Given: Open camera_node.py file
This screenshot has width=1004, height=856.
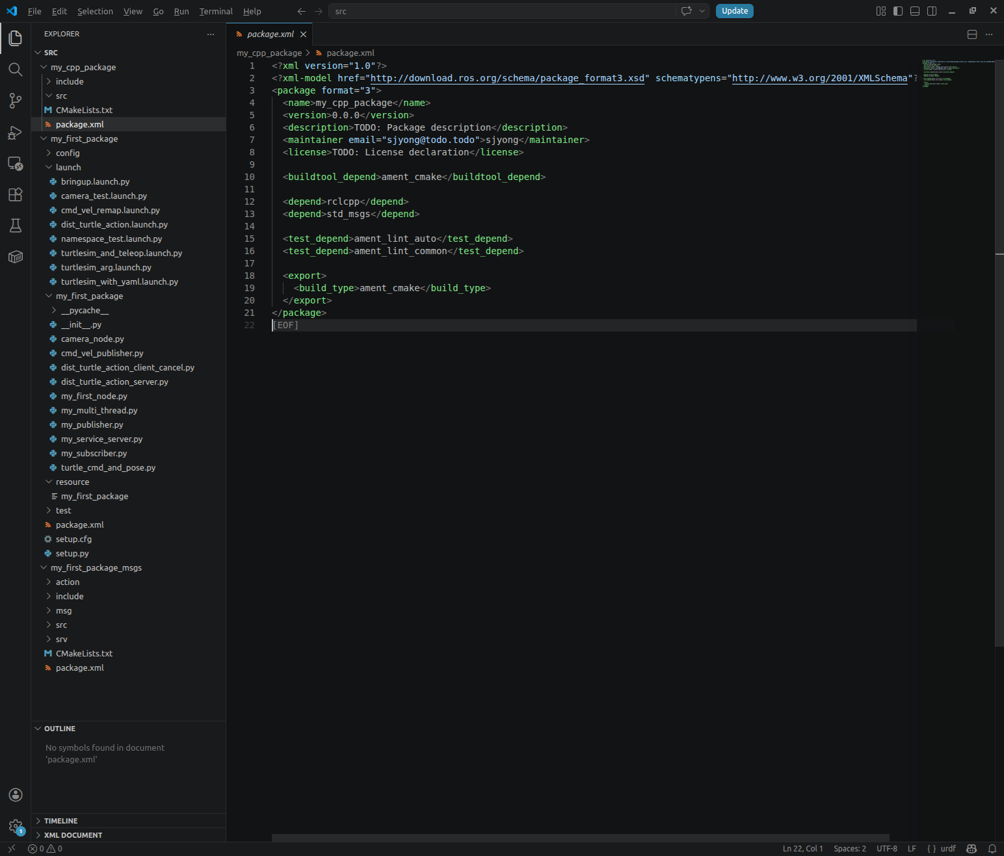Looking at the screenshot, I should point(128,339).
